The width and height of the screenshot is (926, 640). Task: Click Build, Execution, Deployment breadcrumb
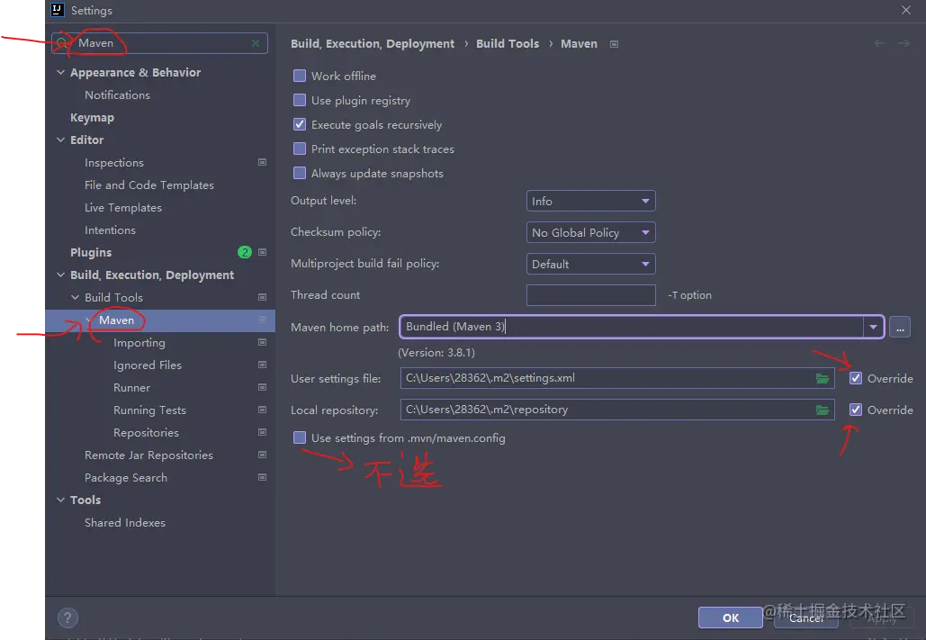click(x=373, y=44)
